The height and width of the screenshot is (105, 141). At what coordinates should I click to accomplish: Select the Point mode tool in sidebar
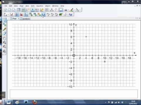4,24
